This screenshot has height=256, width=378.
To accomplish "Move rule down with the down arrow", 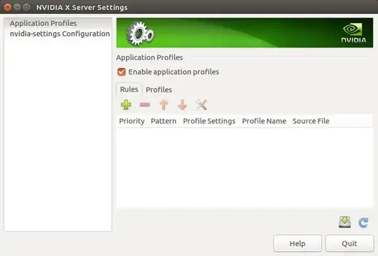I will pos(183,105).
